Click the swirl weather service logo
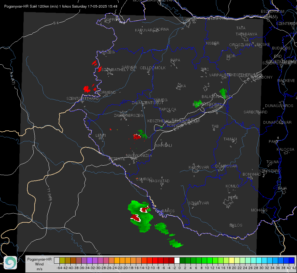The width and height of the screenshot is (297, 273). click(x=10, y=263)
